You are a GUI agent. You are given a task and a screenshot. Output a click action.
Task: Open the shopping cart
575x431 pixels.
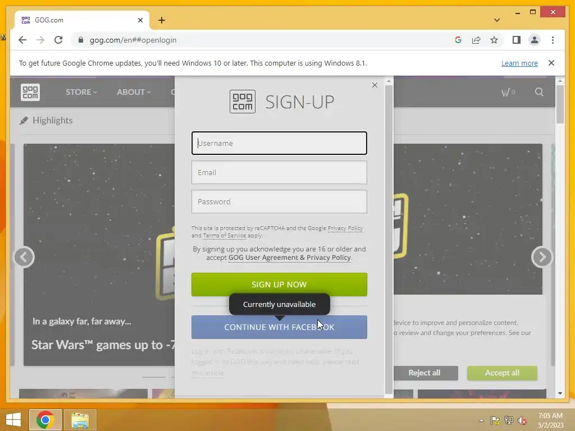pyautogui.click(x=508, y=92)
